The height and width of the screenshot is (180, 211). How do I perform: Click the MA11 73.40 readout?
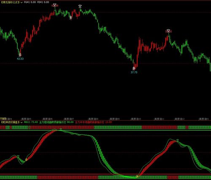click(x=31, y=122)
